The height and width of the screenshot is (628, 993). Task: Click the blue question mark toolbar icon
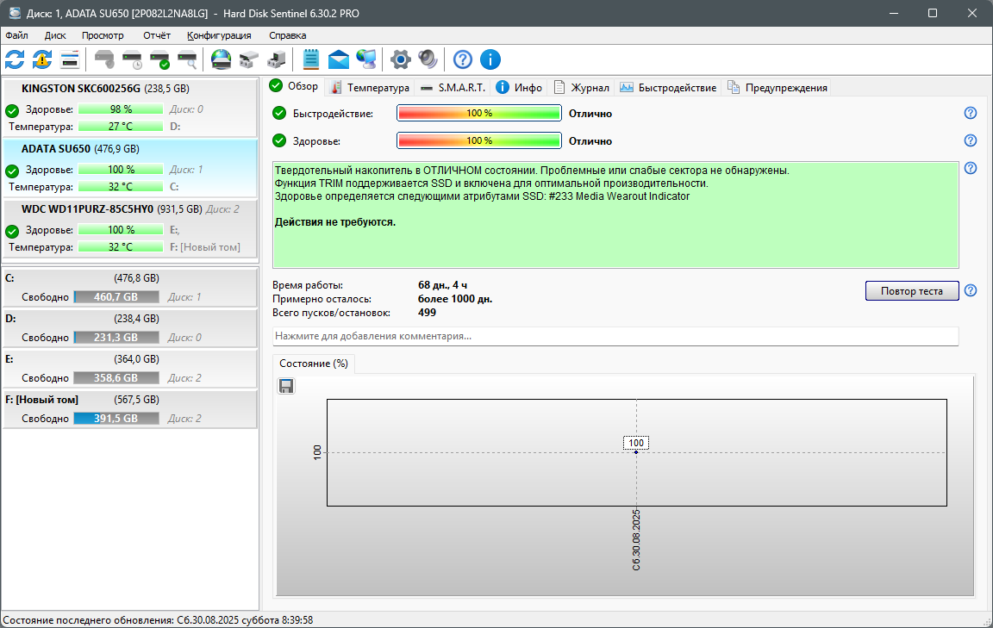[463, 59]
